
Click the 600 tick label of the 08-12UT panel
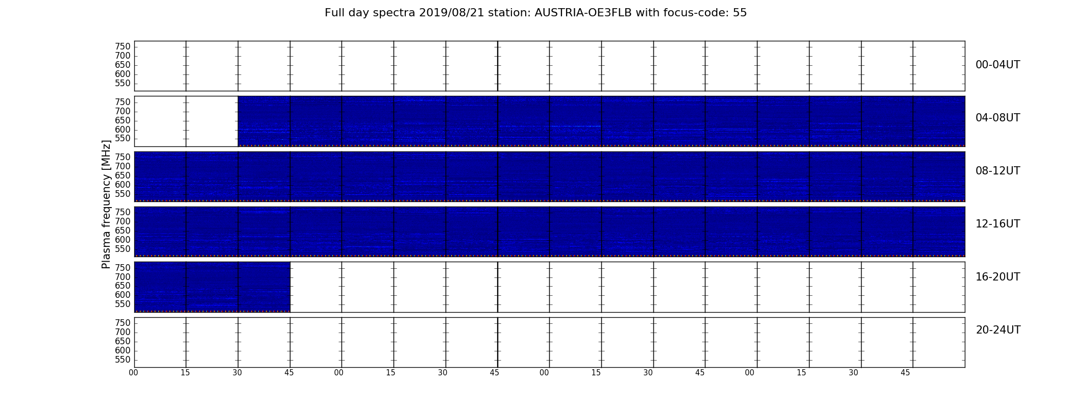(123, 185)
